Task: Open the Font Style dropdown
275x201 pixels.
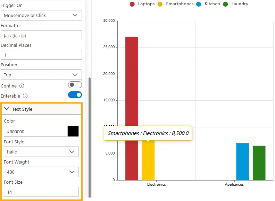Action: tap(41, 152)
